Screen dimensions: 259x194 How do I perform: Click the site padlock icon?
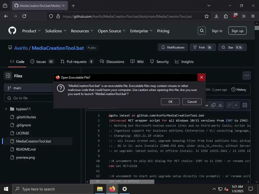coord(58,16)
